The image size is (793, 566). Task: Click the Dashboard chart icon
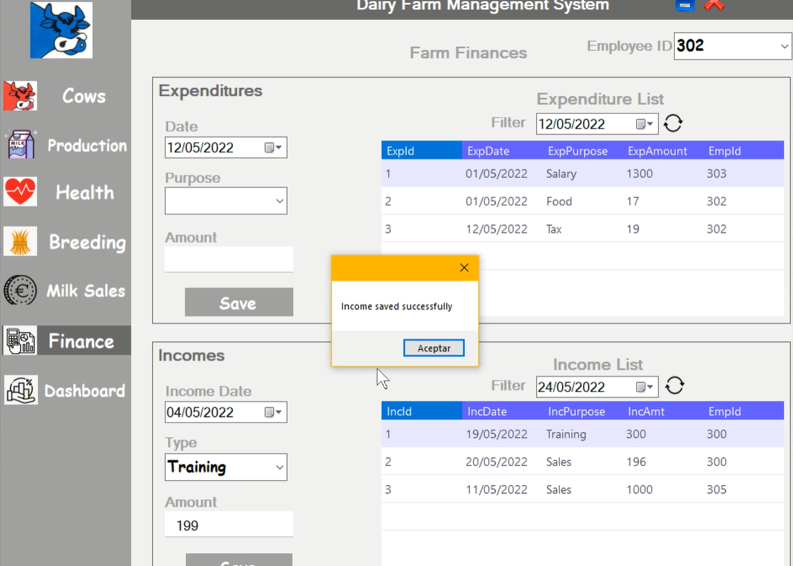coord(21,390)
